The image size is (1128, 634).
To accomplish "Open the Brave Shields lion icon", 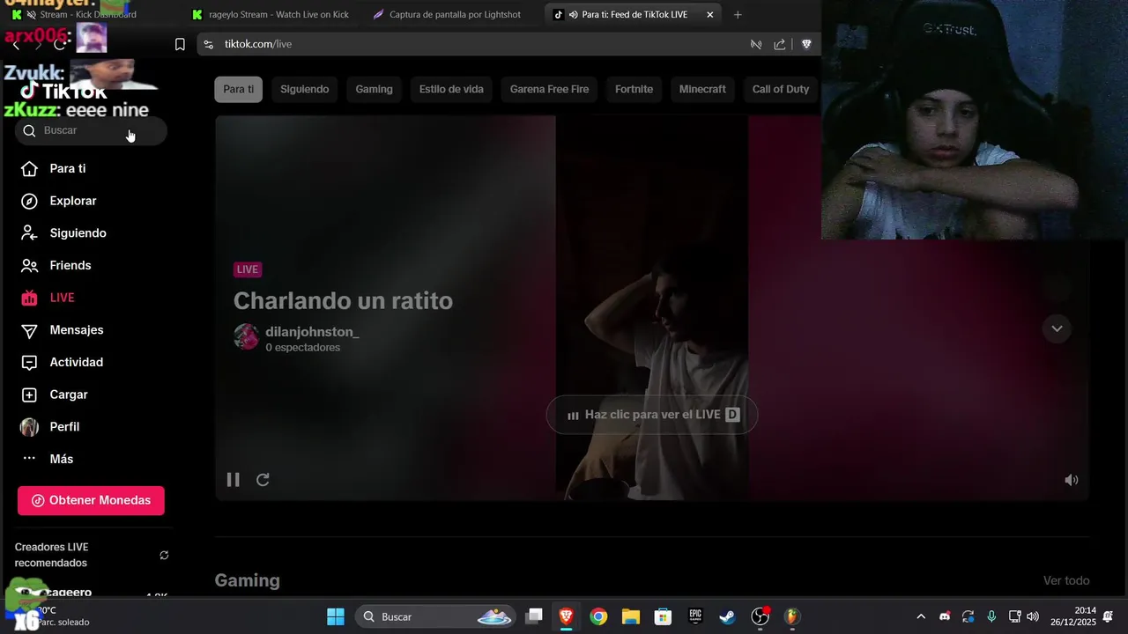I will [x=805, y=44].
